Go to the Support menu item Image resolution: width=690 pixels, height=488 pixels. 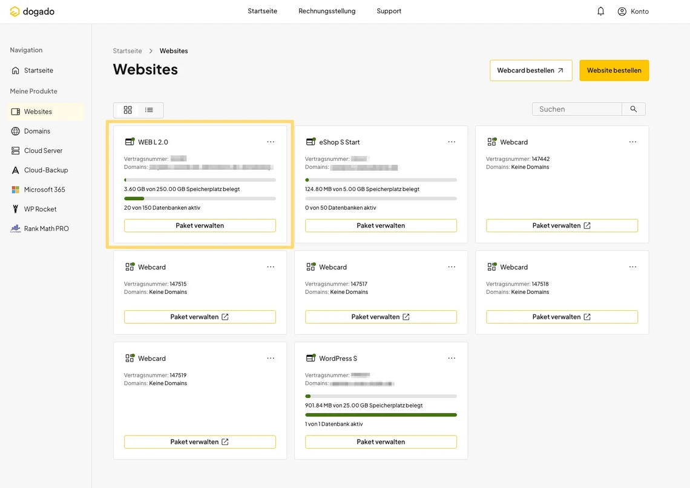coord(389,11)
